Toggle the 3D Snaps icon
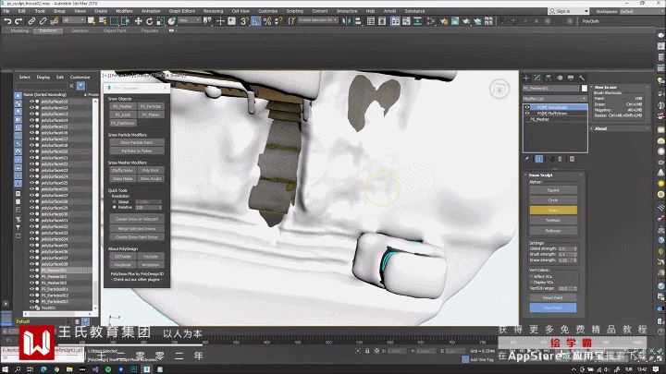The width and height of the screenshot is (666, 374). (244, 20)
